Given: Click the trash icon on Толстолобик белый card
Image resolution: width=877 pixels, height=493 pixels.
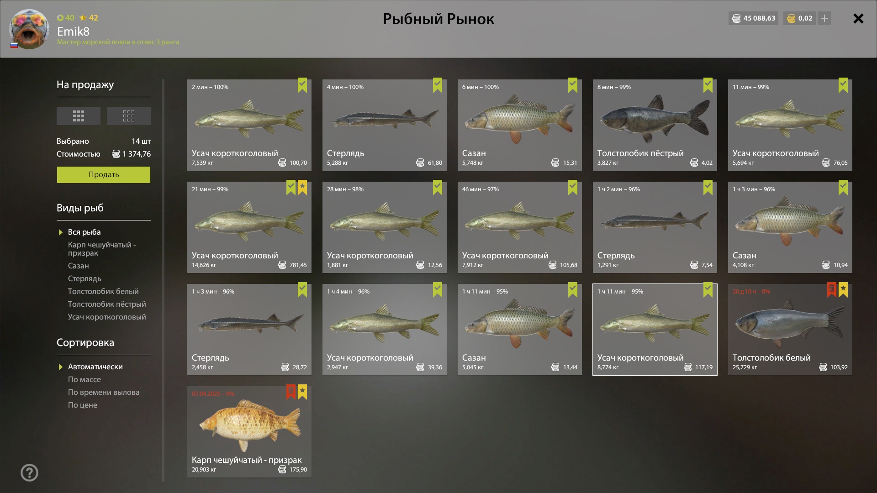Looking at the screenshot, I should 832,289.
